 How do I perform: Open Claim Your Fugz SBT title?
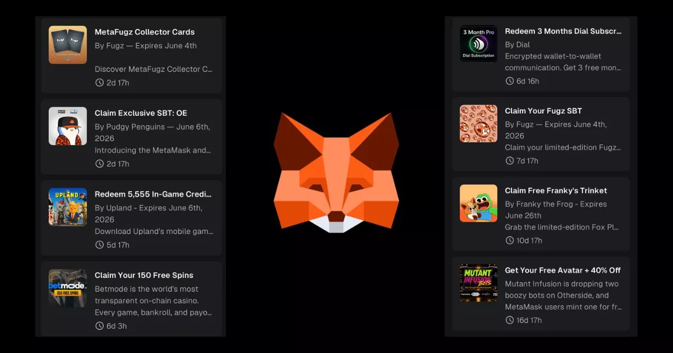[543, 111]
